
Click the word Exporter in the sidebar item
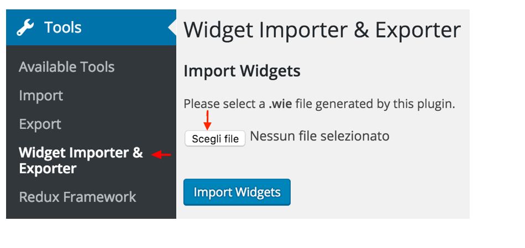point(48,169)
